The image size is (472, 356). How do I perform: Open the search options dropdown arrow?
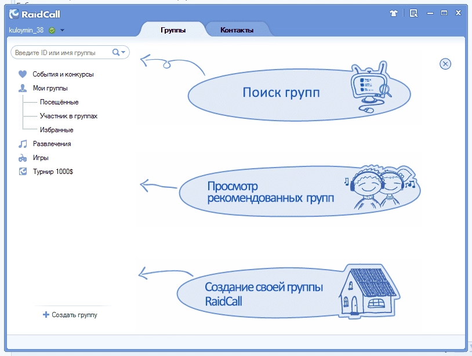[x=123, y=52]
